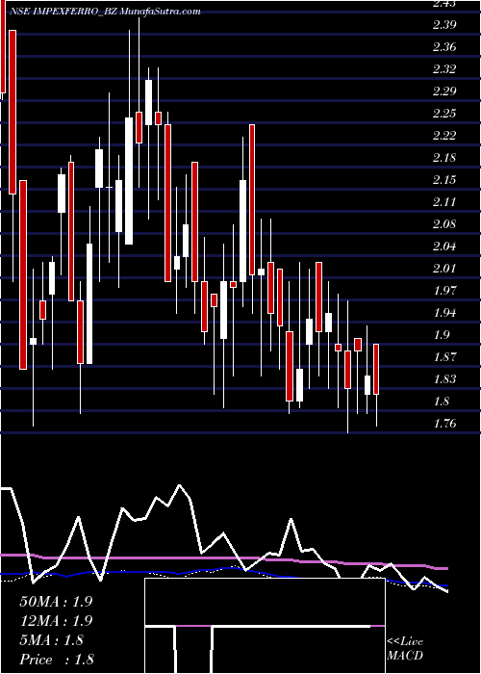Select the last red candlestick on the right

pos(376,369)
